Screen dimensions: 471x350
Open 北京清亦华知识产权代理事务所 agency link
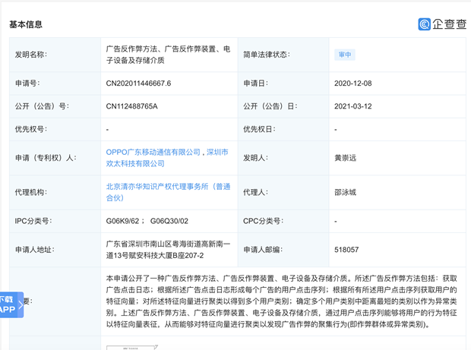168,192
